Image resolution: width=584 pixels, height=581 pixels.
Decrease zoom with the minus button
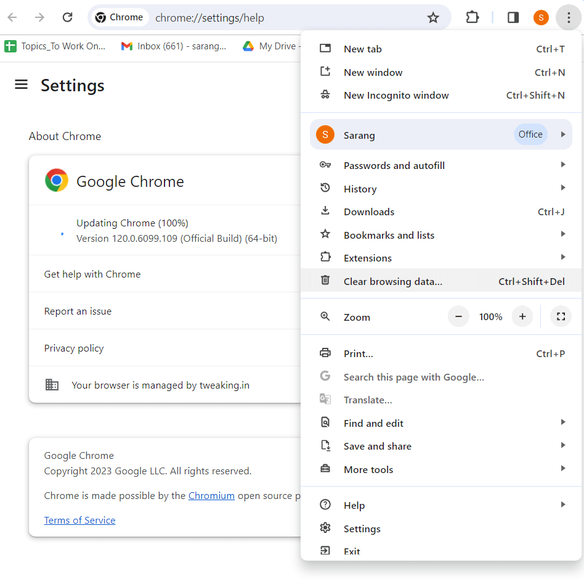[x=458, y=316]
